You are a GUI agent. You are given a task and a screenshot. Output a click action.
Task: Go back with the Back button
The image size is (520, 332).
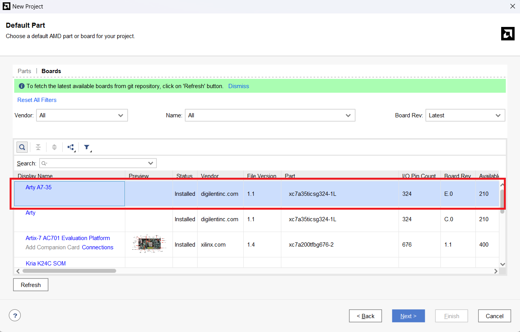pos(365,316)
